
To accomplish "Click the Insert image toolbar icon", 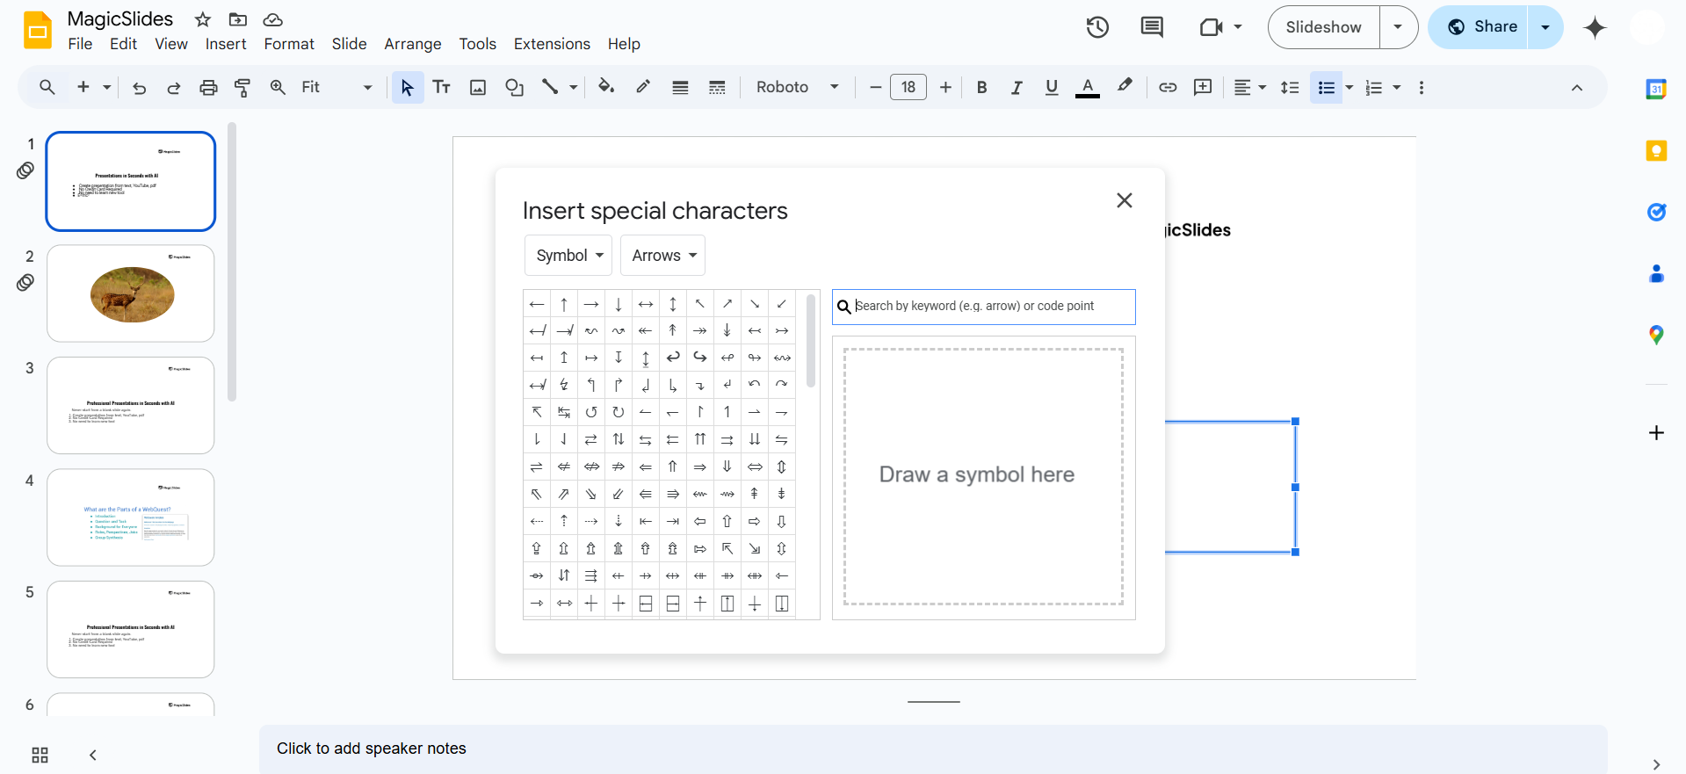I will pyautogui.click(x=478, y=87).
